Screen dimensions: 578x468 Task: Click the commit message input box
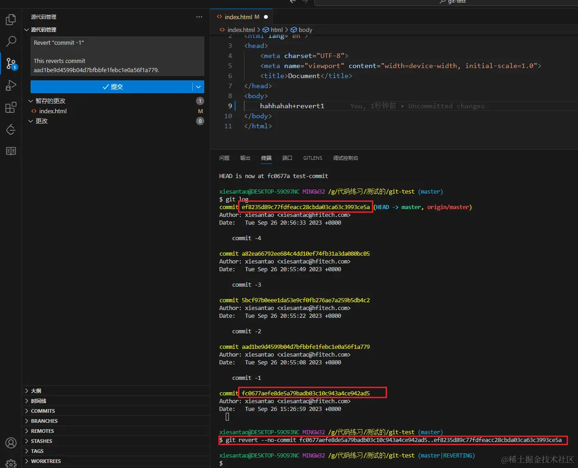pyautogui.click(x=117, y=56)
